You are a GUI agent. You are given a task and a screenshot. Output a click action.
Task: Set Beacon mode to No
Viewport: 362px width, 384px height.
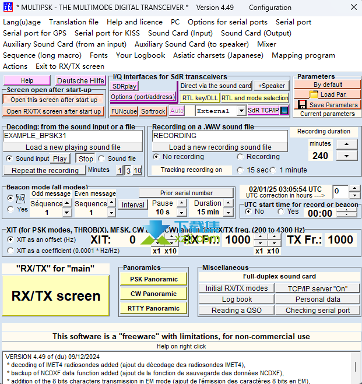point(10,198)
